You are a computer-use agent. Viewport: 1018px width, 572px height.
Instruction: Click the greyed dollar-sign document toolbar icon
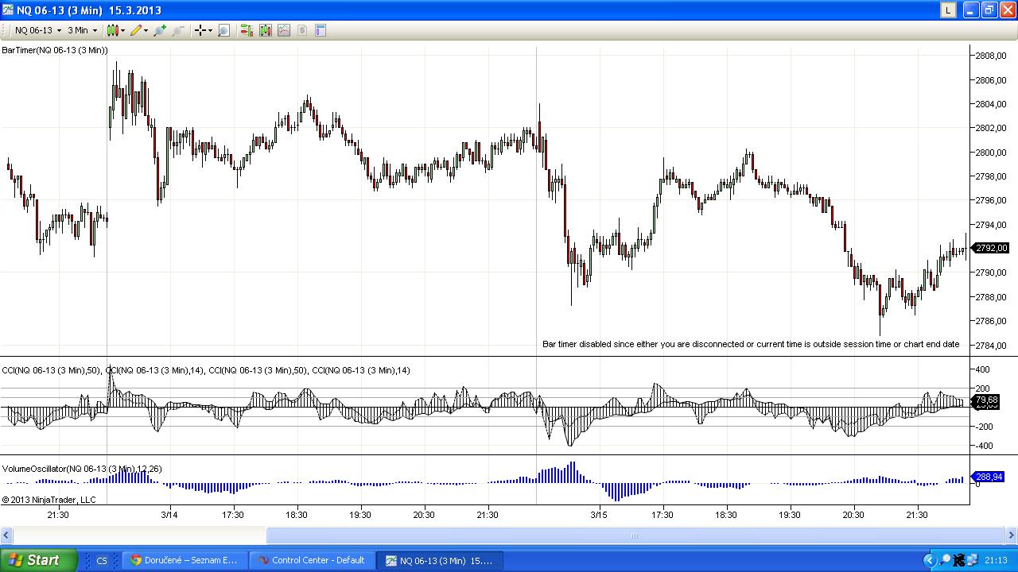[x=302, y=30]
